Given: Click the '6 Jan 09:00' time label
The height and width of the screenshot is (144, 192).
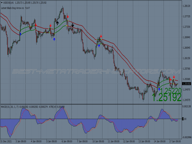Looking at the screenshot, I should click(67, 141).
